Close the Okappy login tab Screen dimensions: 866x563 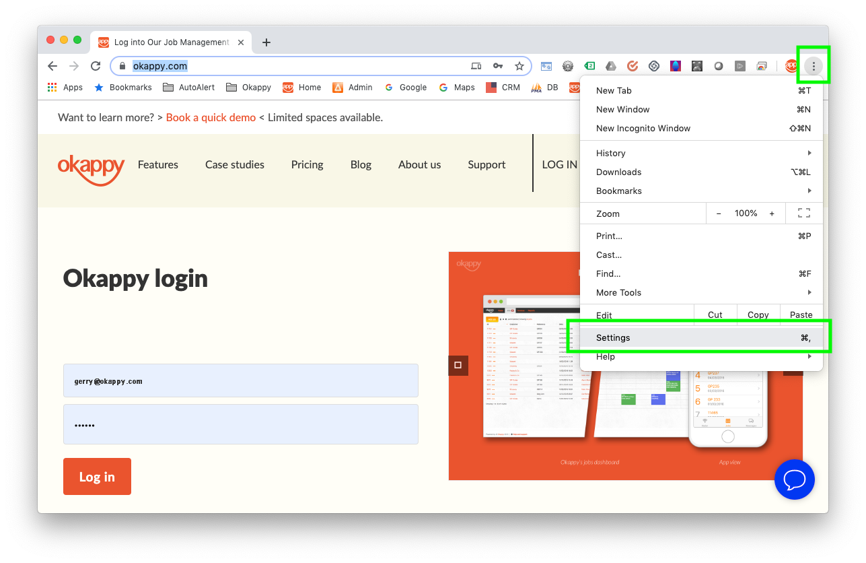click(241, 42)
